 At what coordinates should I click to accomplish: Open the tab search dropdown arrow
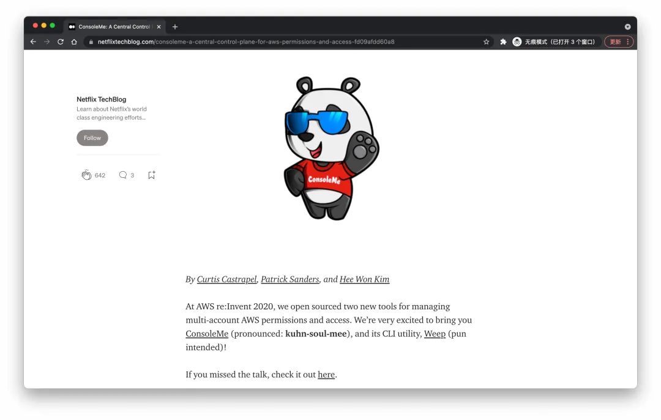(x=628, y=26)
